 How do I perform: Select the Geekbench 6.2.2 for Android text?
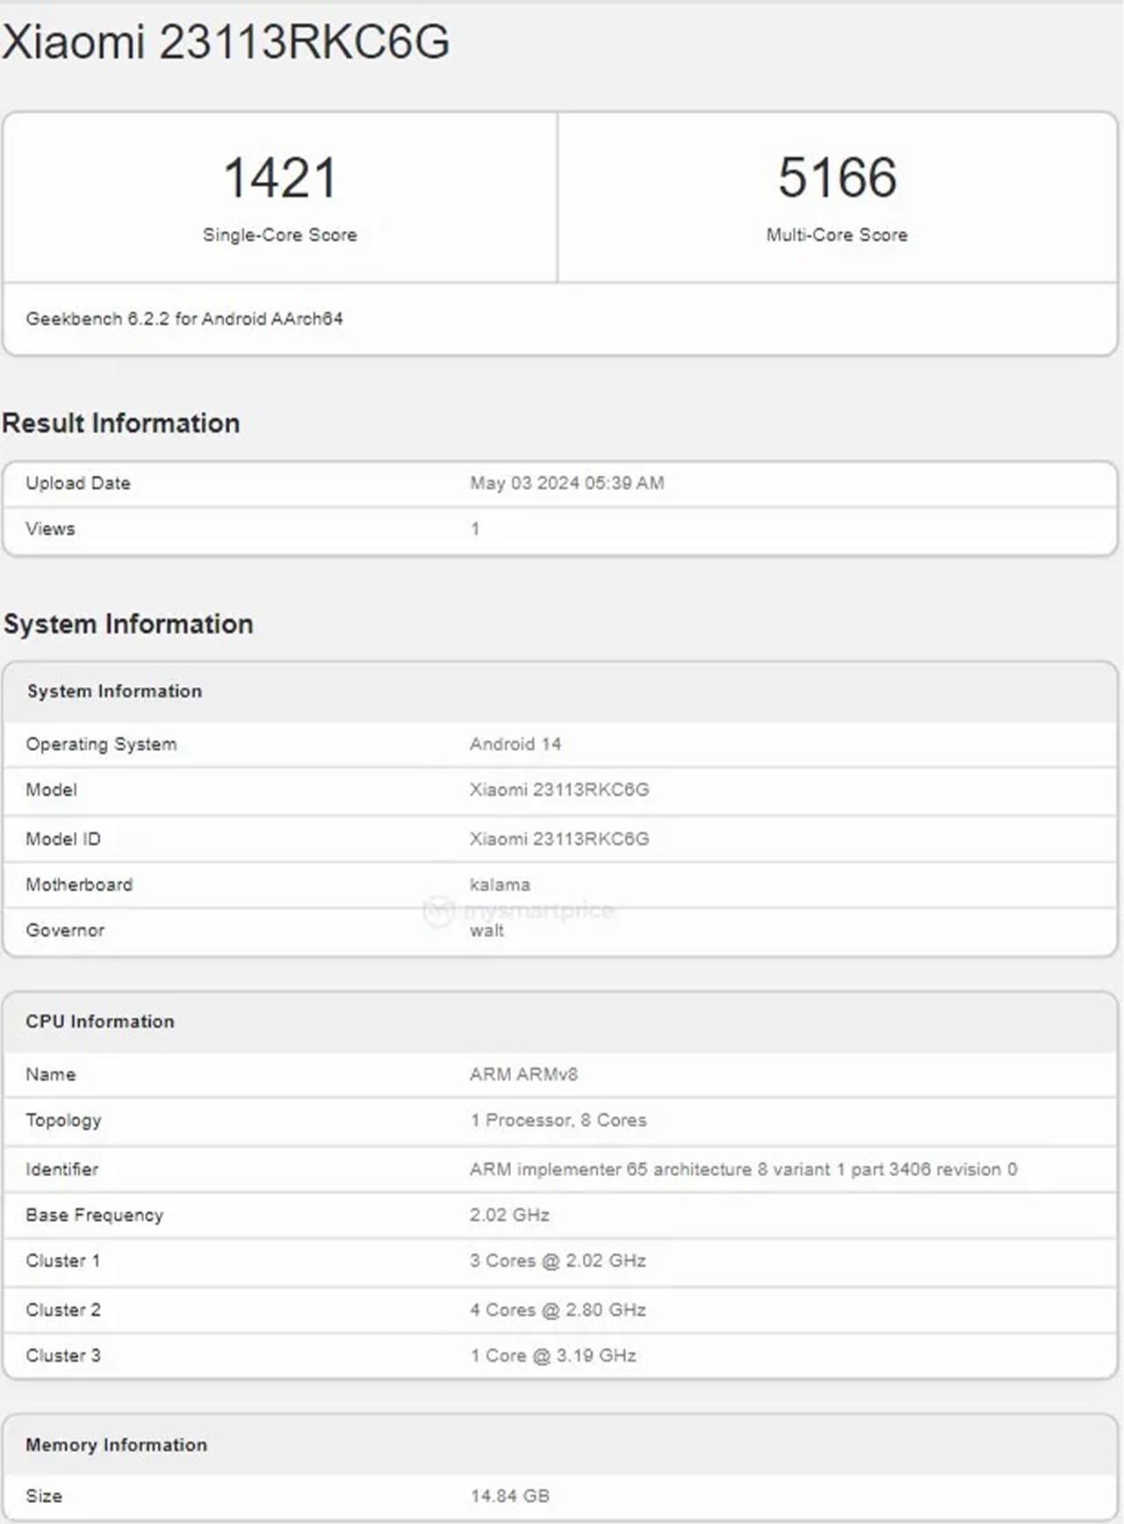pyautogui.click(x=184, y=319)
